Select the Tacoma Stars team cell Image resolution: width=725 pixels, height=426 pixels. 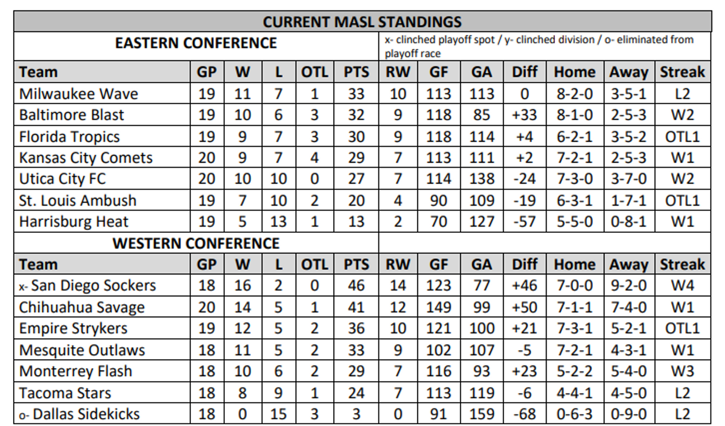pos(65,393)
